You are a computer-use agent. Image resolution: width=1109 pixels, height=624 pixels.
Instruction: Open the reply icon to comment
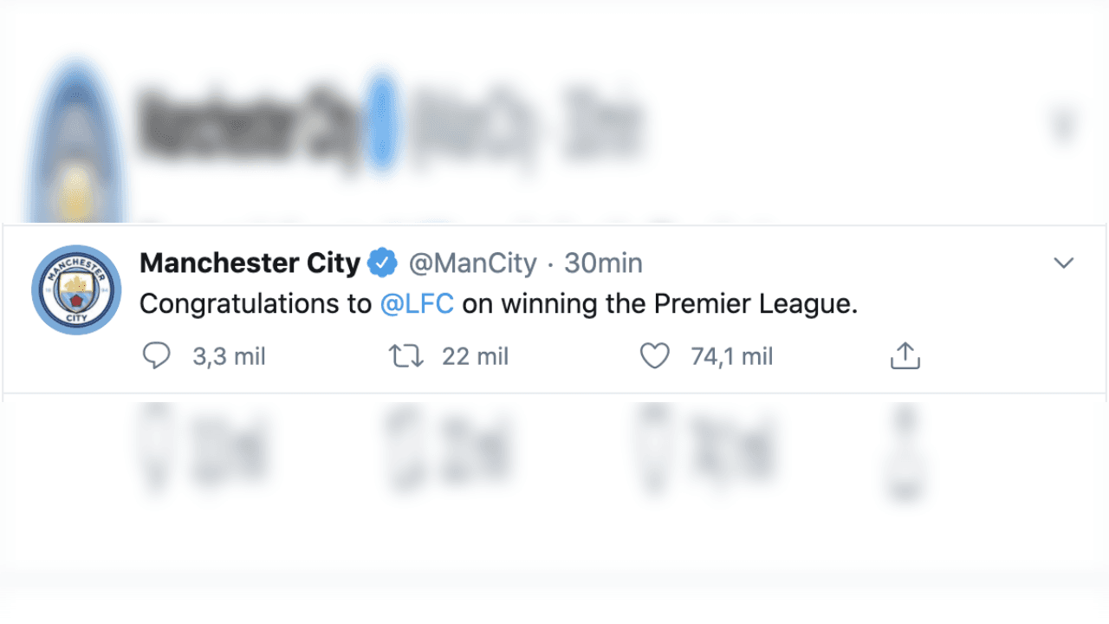coord(157,355)
